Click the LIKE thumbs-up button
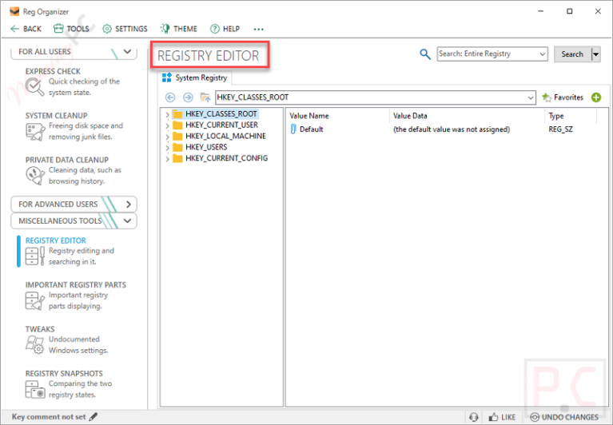The width and height of the screenshot is (613, 425). 503,417
